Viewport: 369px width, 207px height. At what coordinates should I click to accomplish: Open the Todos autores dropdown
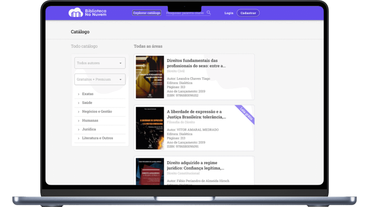(100, 63)
